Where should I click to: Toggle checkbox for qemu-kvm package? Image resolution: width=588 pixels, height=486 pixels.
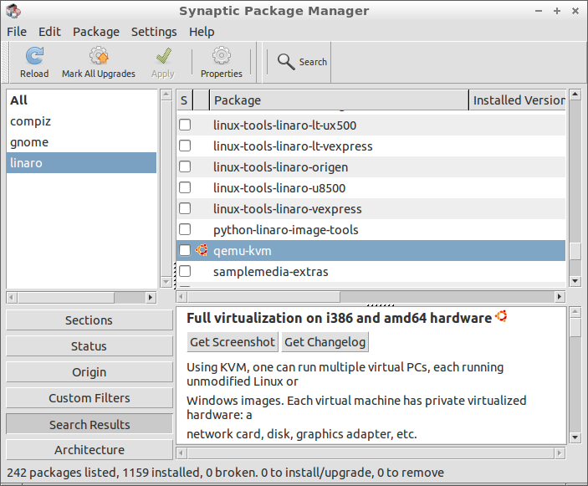185,250
